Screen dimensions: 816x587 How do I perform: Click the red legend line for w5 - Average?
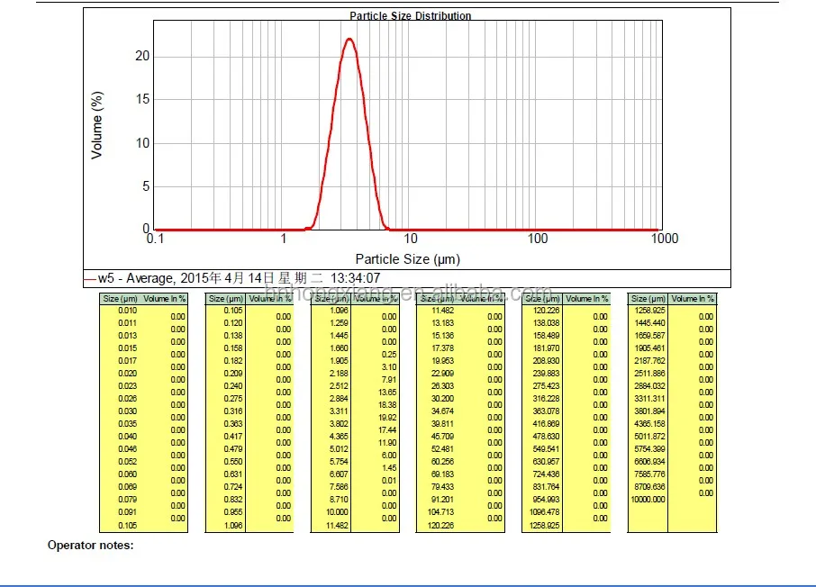(x=89, y=279)
